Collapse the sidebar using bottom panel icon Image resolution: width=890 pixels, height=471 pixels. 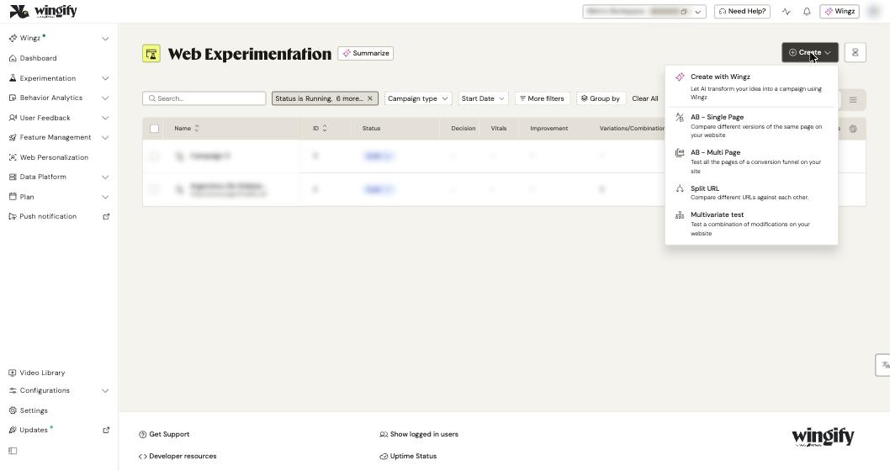point(13,451)
